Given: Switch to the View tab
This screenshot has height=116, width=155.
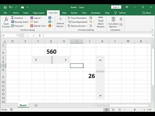Looking at the screenshot, I should pyautogui.click(x=84, y=13).
